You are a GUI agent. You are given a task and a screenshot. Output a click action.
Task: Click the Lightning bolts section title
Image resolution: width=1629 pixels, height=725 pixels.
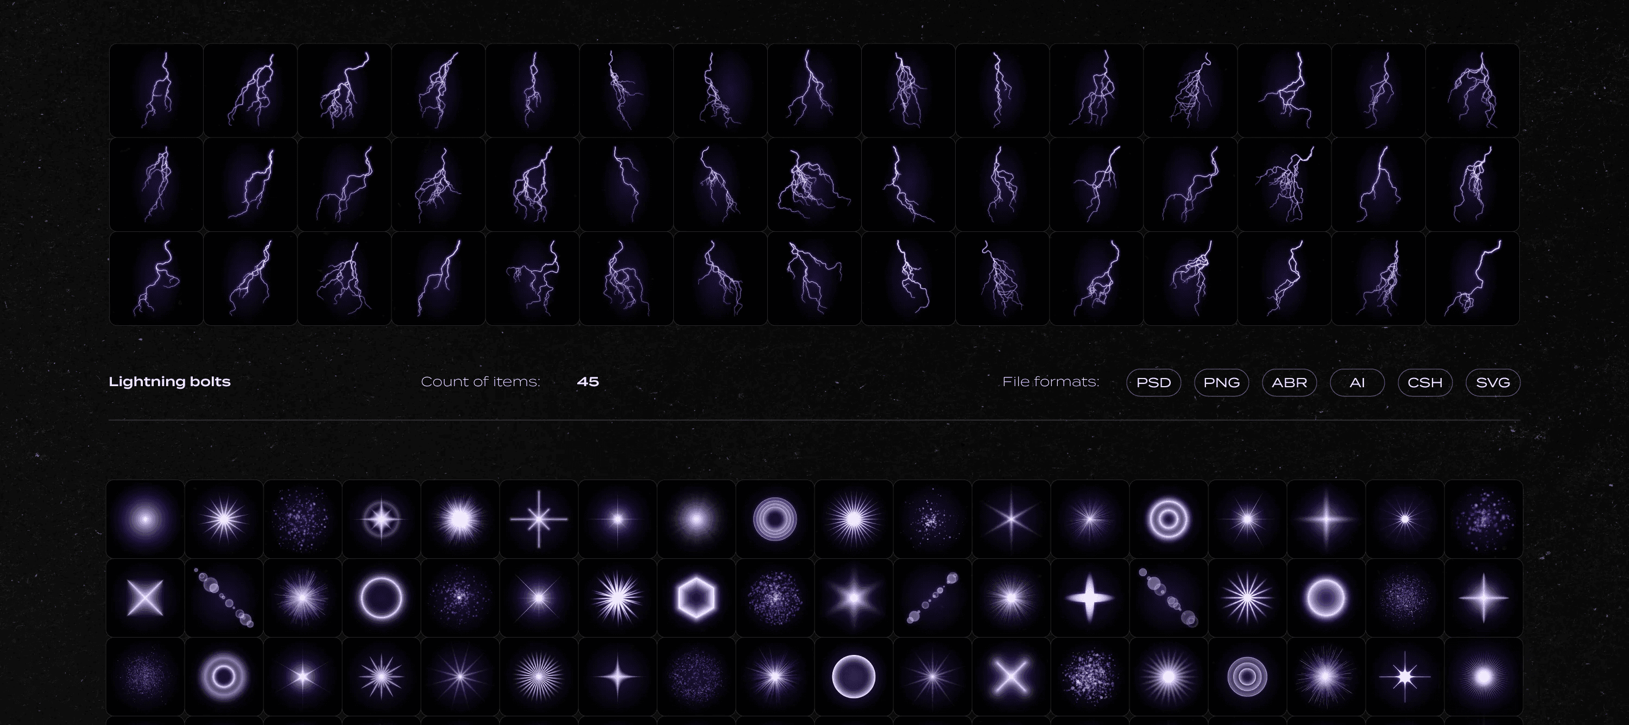point(169,381)
